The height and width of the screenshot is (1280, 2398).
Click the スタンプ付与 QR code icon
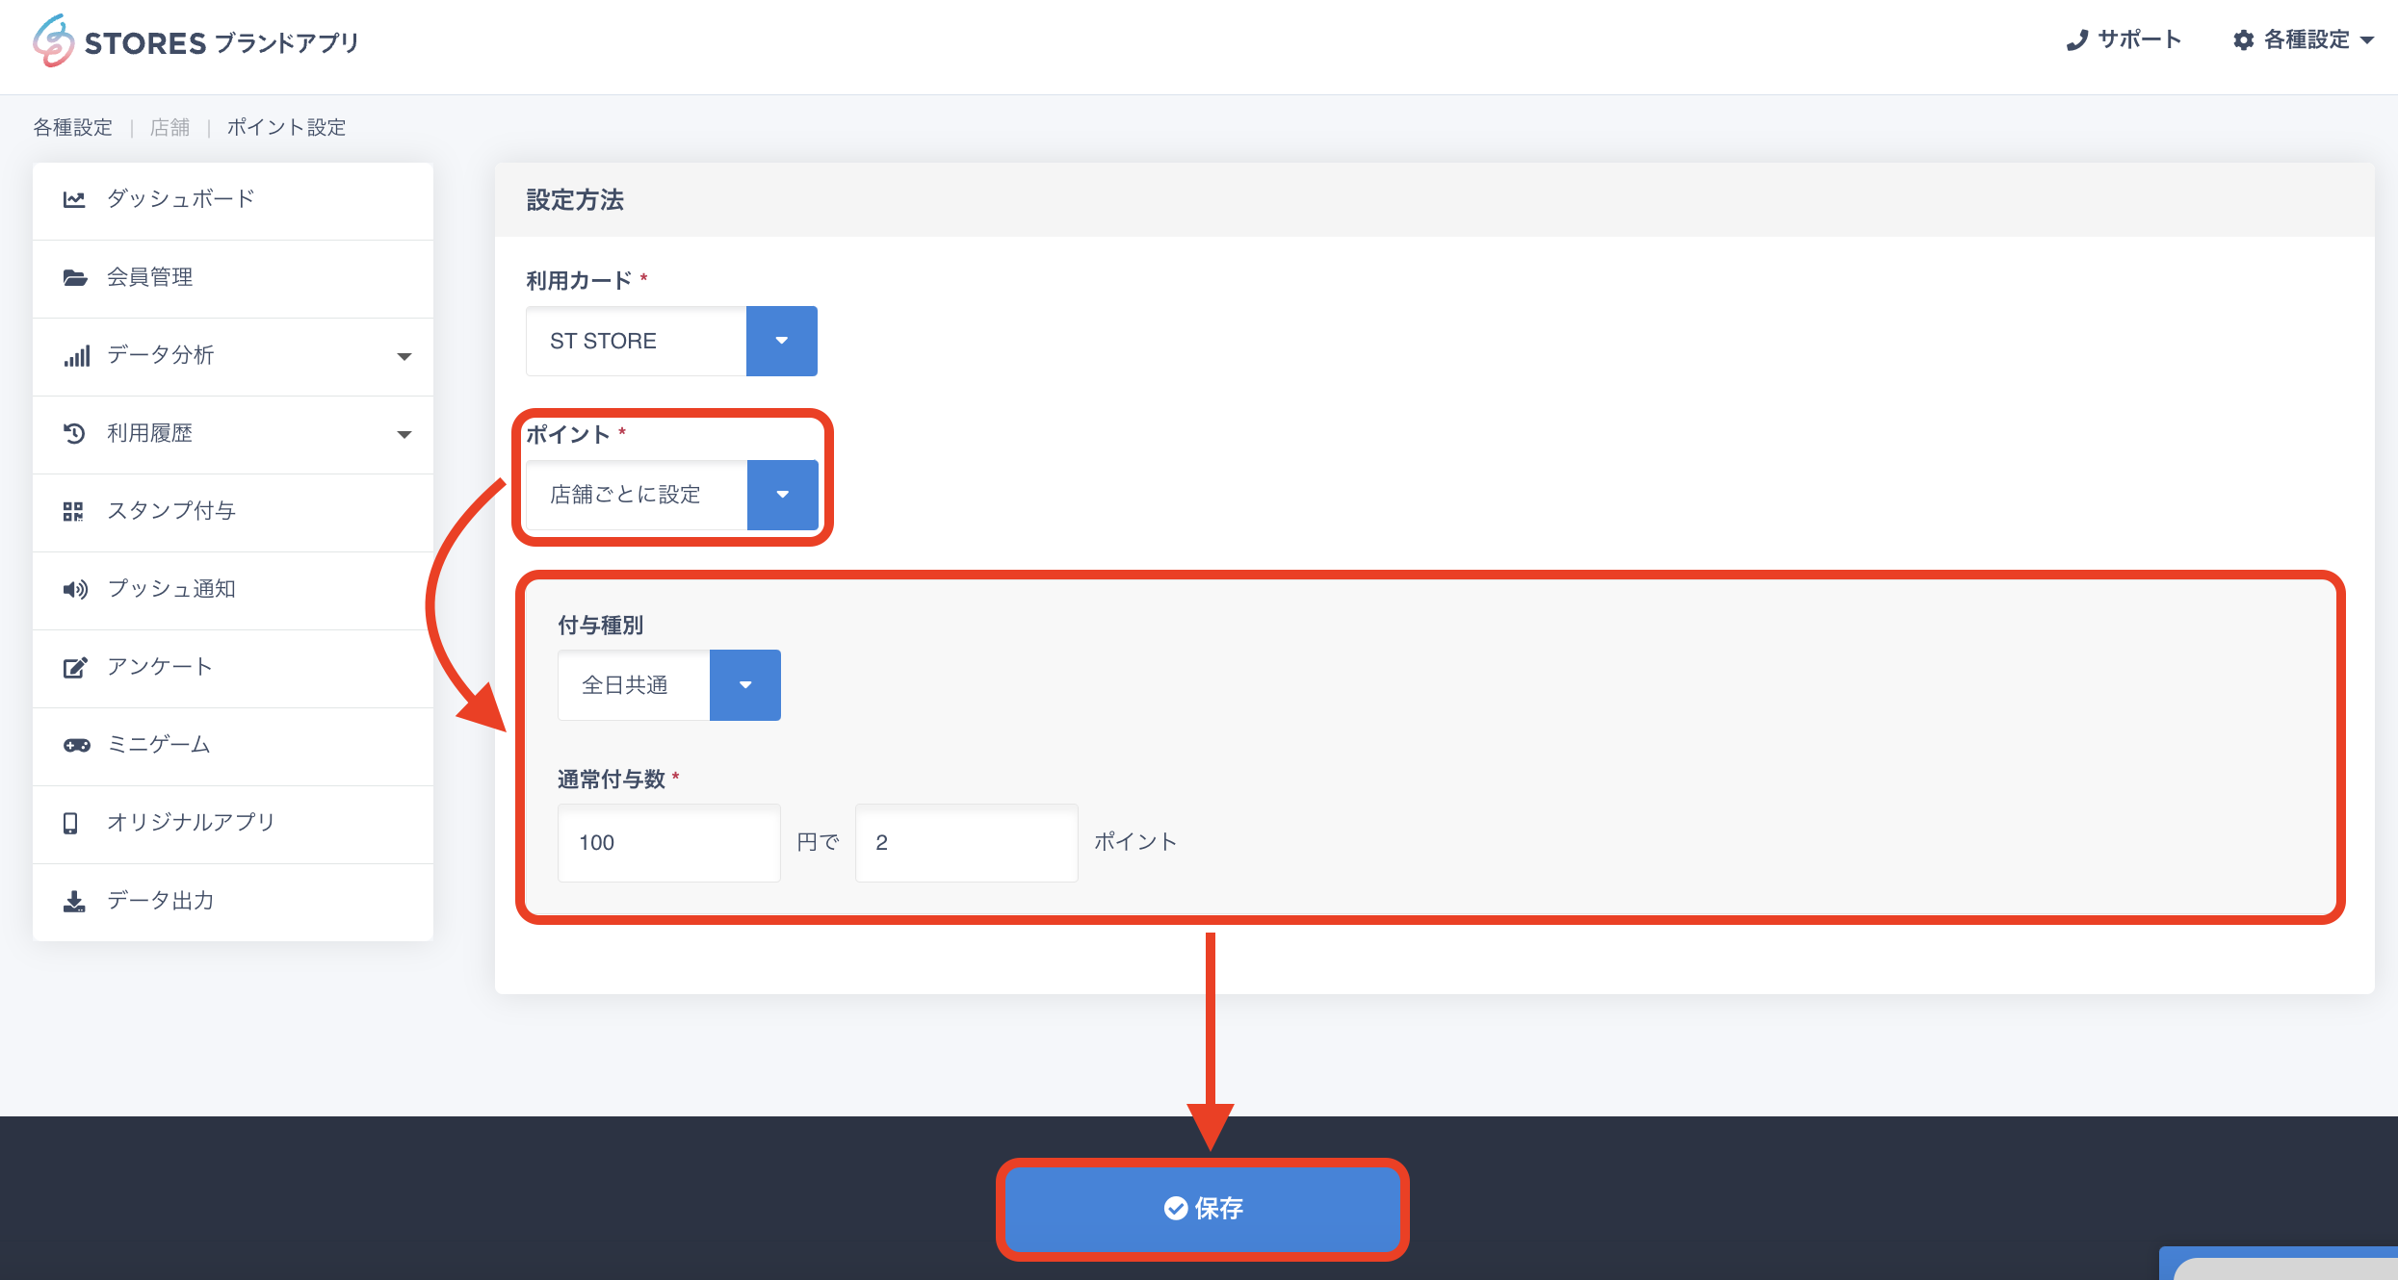(73, 511)
